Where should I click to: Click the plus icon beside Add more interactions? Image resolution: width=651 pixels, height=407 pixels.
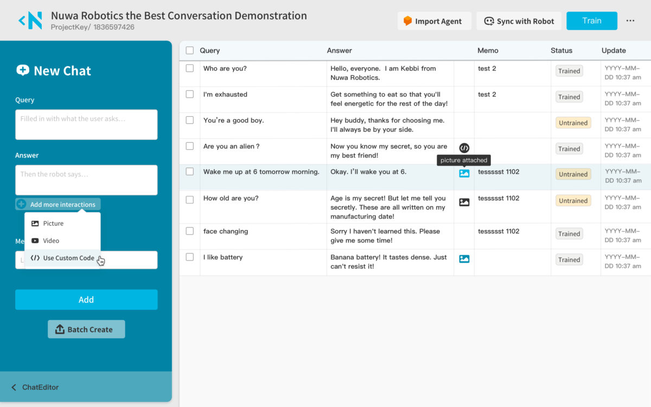click(22, 205)
